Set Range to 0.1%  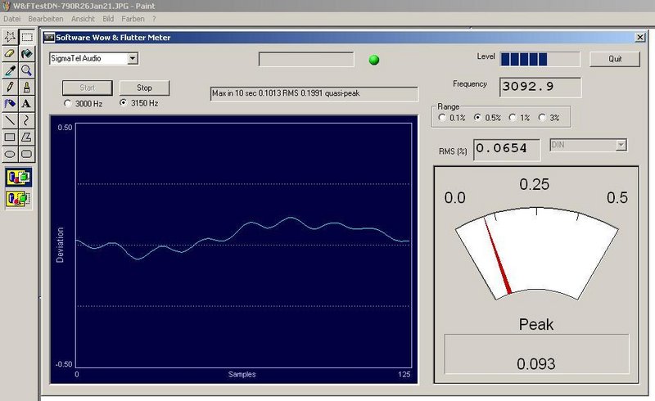[x=442, y=117]
